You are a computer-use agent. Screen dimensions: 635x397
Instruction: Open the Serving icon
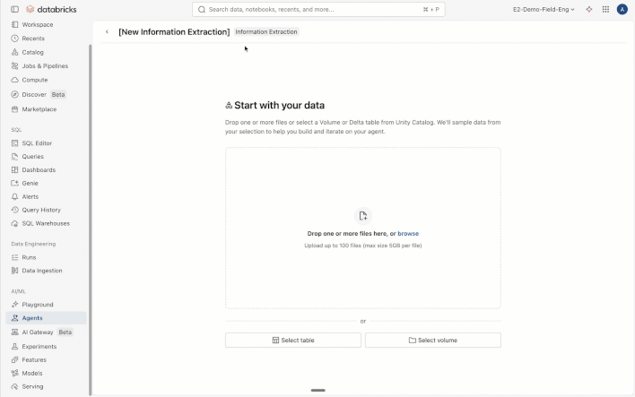pyautogui.click(x=15, y=386)
